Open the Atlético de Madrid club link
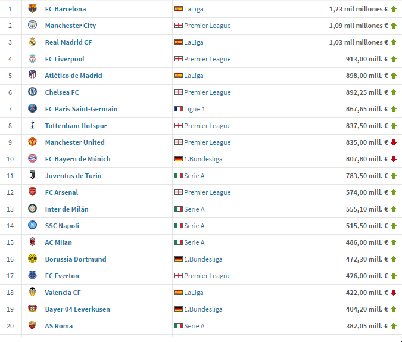 (74, 76)
